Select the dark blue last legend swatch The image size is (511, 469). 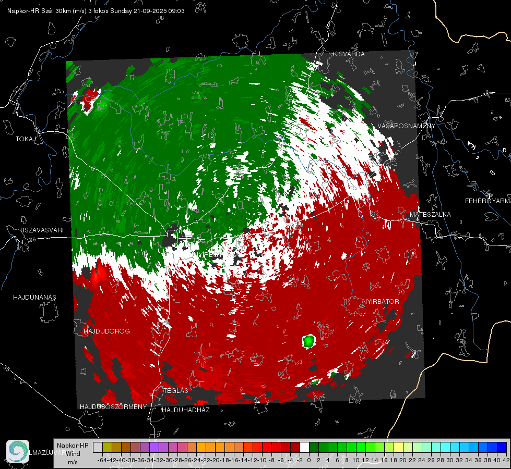point(502,448)
